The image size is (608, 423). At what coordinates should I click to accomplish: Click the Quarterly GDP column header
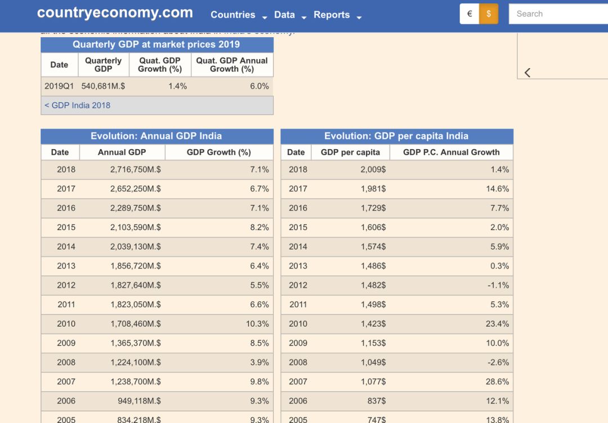(x=104, y=65)
